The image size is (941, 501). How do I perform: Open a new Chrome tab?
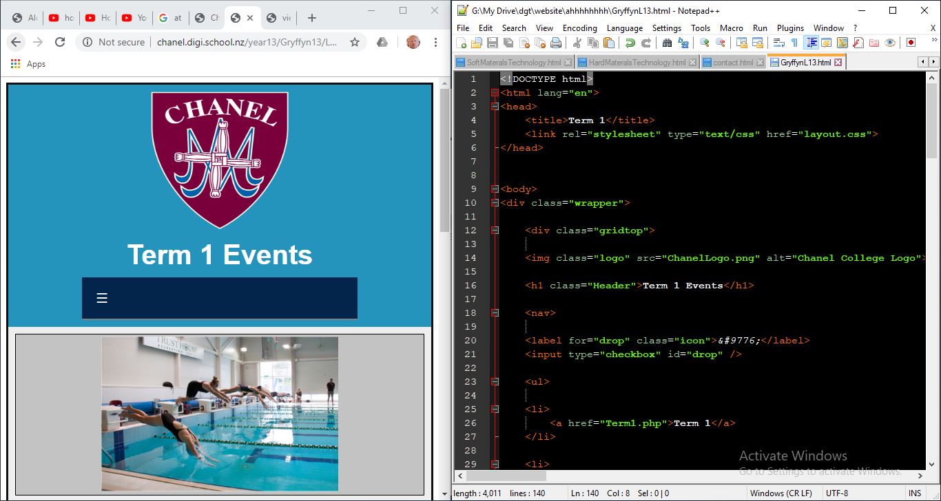tap(312, 18)
